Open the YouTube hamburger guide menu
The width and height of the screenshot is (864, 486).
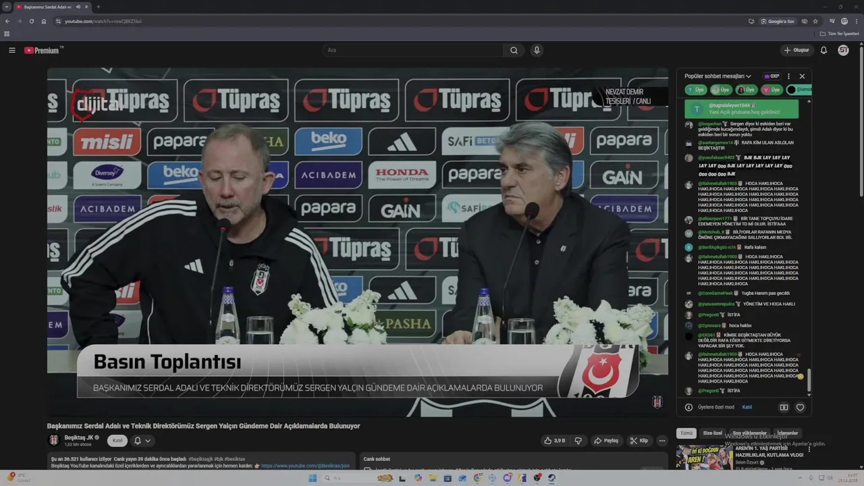[x=11, y=50]
